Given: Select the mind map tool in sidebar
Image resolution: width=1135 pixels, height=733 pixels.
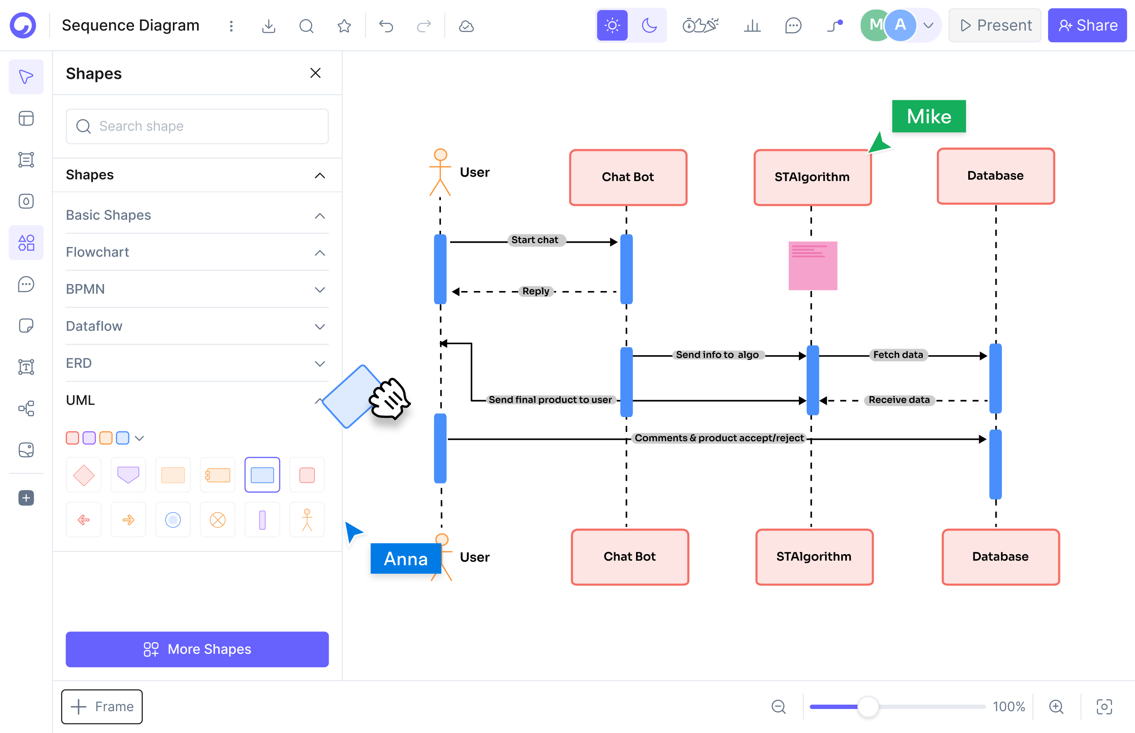Looking at the screenshot, I should coord(26,408).
